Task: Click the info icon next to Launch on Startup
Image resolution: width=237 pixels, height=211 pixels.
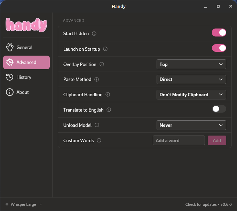Action: (x=105, y=49)
